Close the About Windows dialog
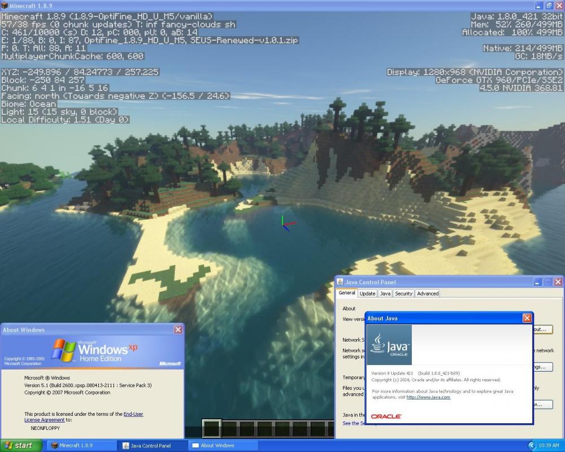565x452 pixels. click(x=178, y=329)
